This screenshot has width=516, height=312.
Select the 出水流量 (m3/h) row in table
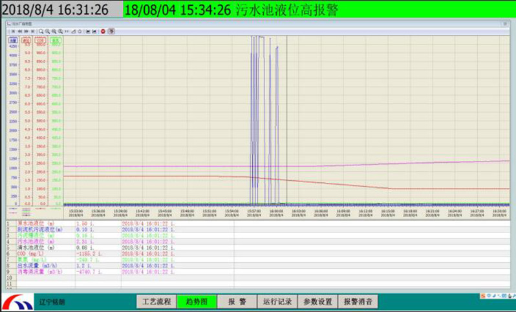[x=39, y=265]
